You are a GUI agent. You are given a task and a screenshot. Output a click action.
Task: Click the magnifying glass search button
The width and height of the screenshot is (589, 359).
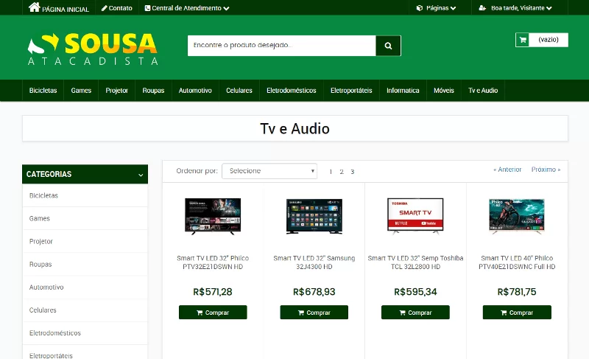(389, 46)
